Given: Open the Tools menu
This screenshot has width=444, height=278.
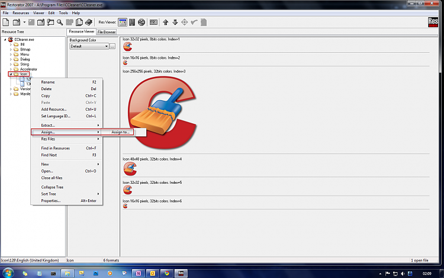Looking at the screenshot, I should coord(63,13).
